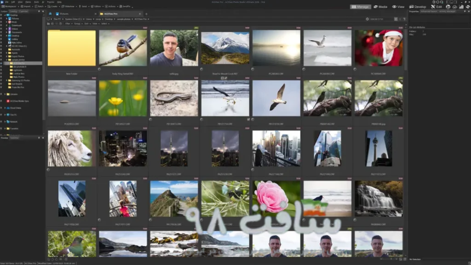Open the Activity Manager tab
This screenshot has width=471, height=265.
[447, 12]
